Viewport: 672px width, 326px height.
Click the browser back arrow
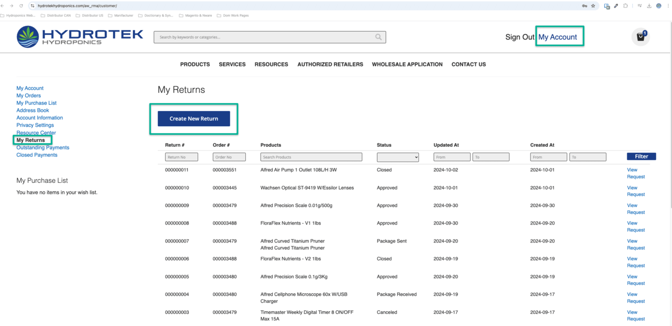tap(3, 6)
